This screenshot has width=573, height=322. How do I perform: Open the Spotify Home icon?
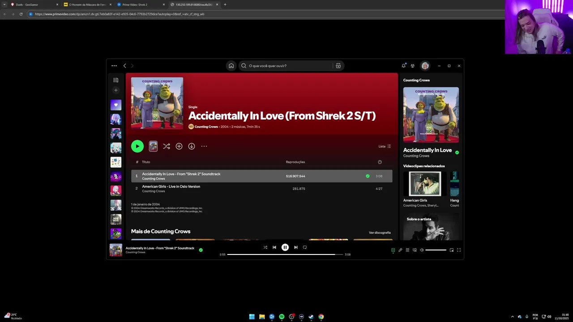point(231,66)
